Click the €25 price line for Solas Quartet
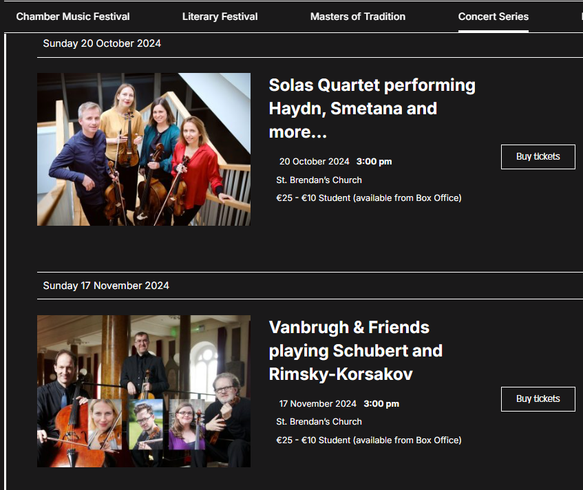The height and width of the screenshot is (490, 583). 368,198
